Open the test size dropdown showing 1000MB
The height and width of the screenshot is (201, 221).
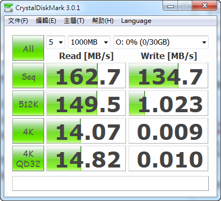click(x=89, y=42)
